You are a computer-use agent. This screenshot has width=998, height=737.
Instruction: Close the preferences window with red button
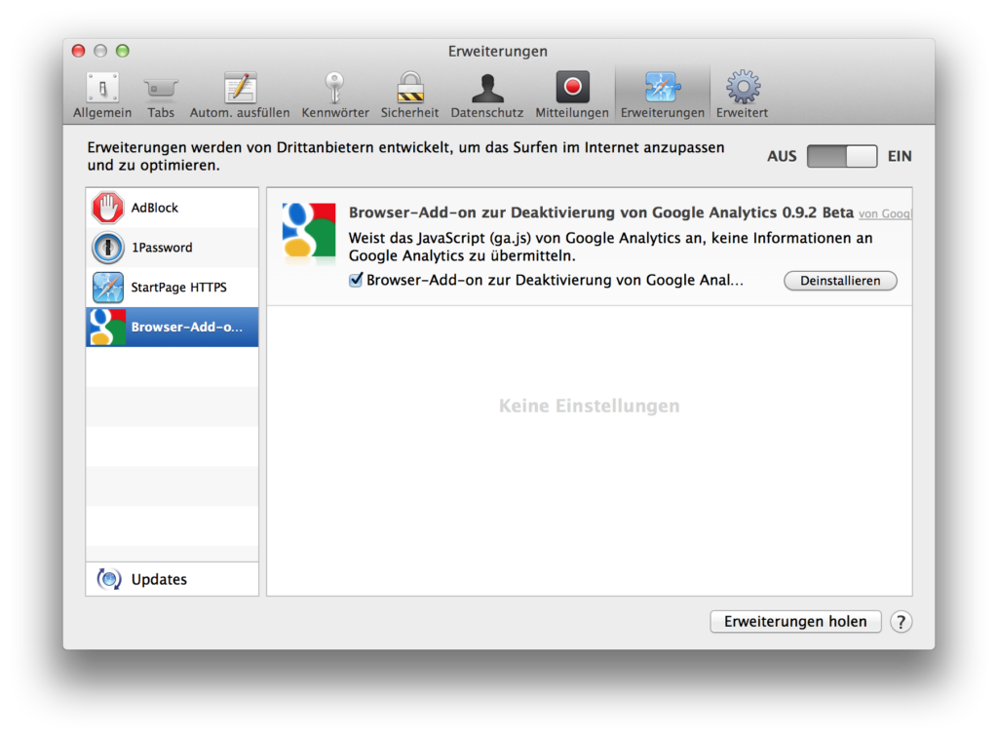[x=78, y=51]
